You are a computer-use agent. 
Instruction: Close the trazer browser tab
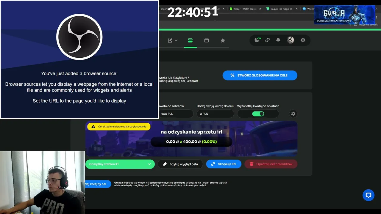(260, 9)
